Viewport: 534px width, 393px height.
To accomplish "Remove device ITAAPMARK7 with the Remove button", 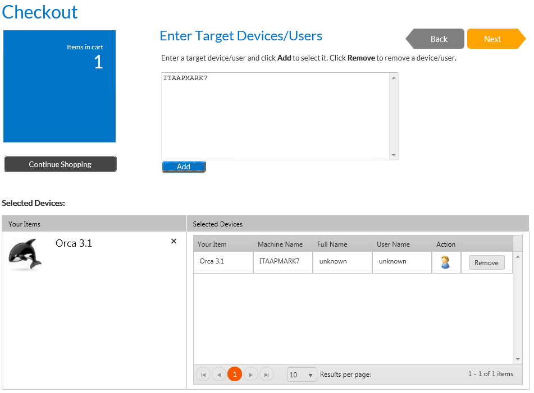I will pyautogui.click(x=486, y=262).
